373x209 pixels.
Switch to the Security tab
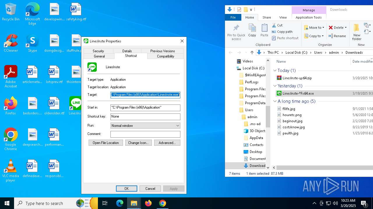click(98, 51)
